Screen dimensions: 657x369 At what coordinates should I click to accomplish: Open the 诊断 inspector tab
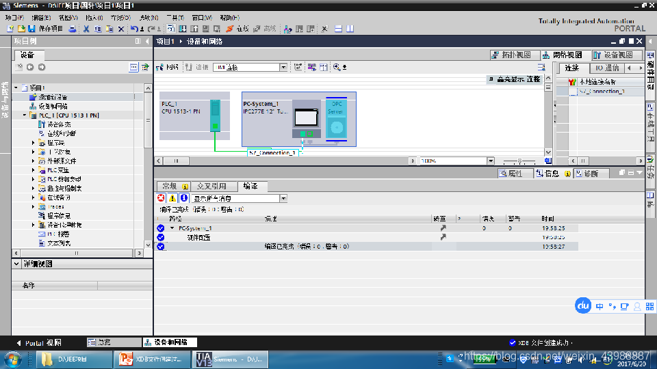(x=591, y=174)
